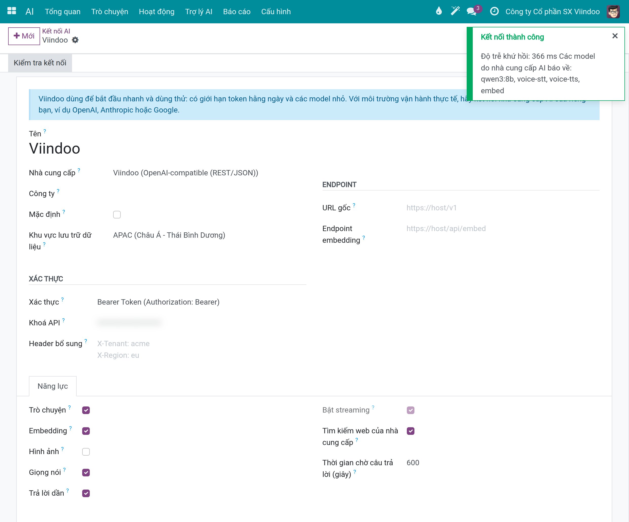Open the Báo cáo menu
This screenshot has height=522, width=629.
[x=237, y=11]
